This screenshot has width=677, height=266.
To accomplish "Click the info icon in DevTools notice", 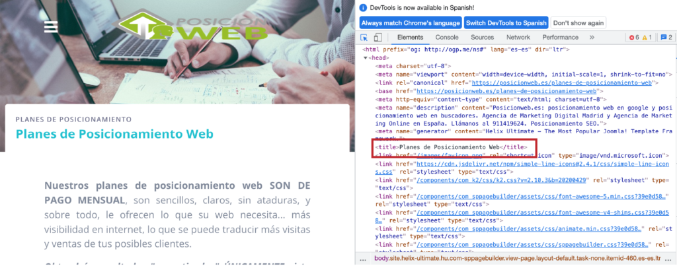I will coord(364,8).
